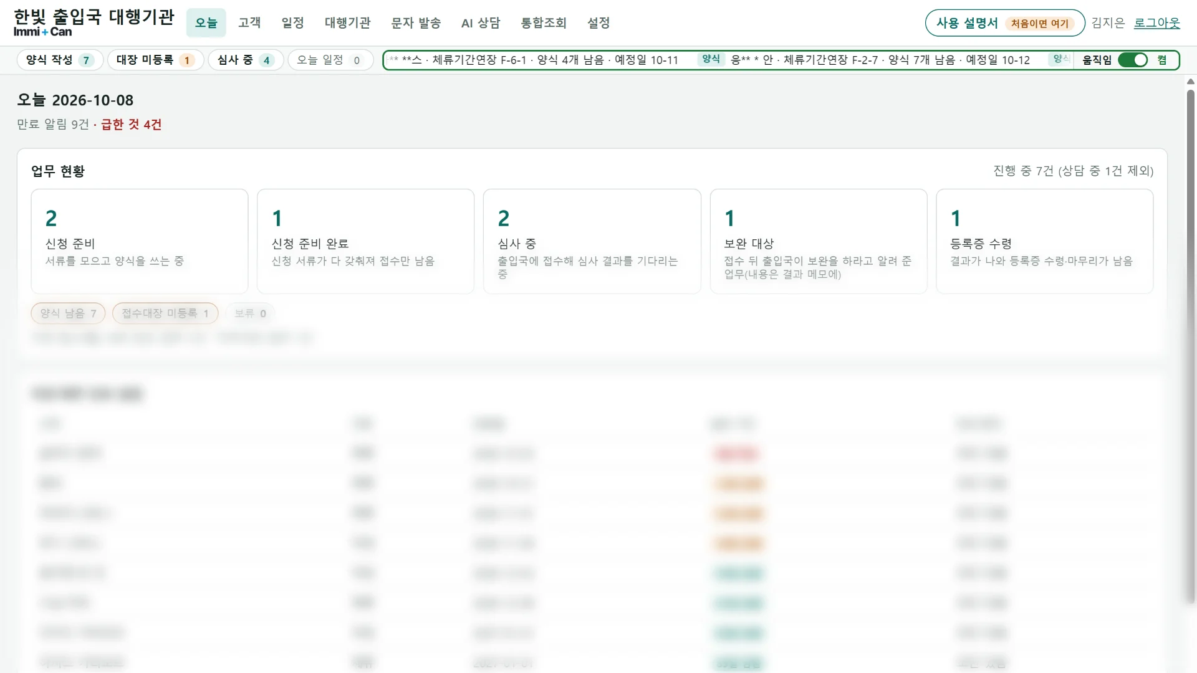Image resolution: width=1197 pixels, height=673 pixels.
Task: Select the 오늘 일정 0 chip
Action: click(x=330, y=60)
